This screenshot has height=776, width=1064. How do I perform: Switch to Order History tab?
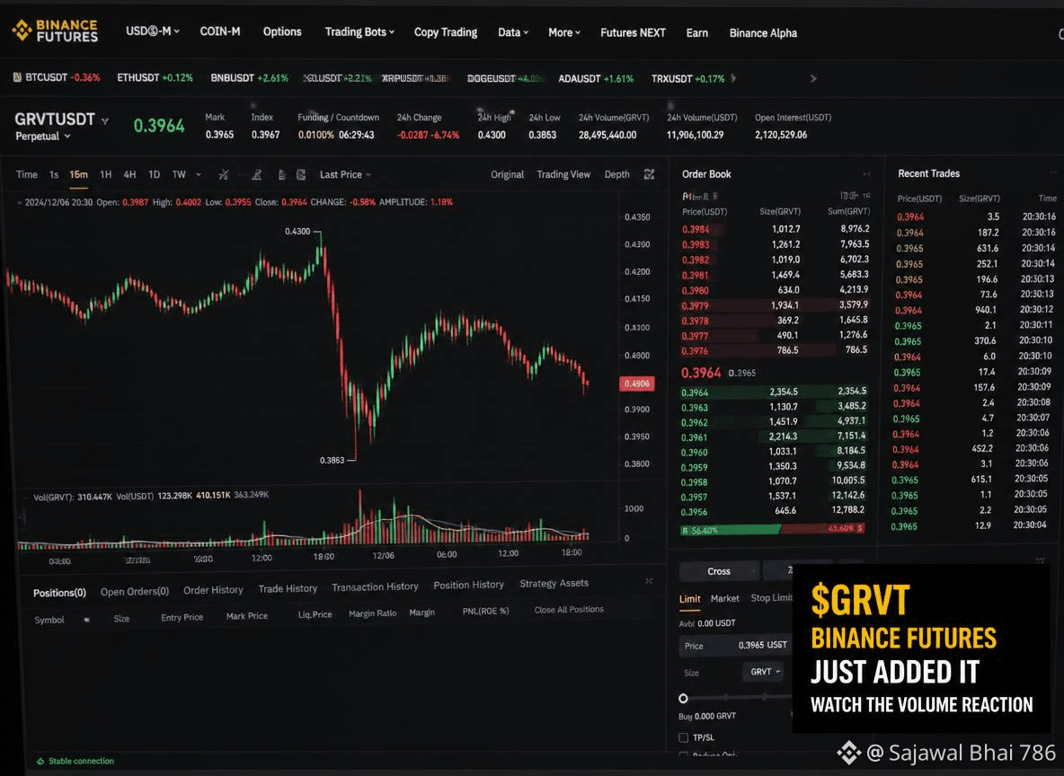[x=213, y=590]
